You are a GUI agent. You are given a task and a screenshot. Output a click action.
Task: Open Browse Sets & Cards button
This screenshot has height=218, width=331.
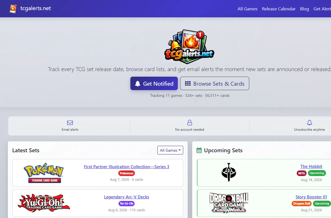point(214,83)
